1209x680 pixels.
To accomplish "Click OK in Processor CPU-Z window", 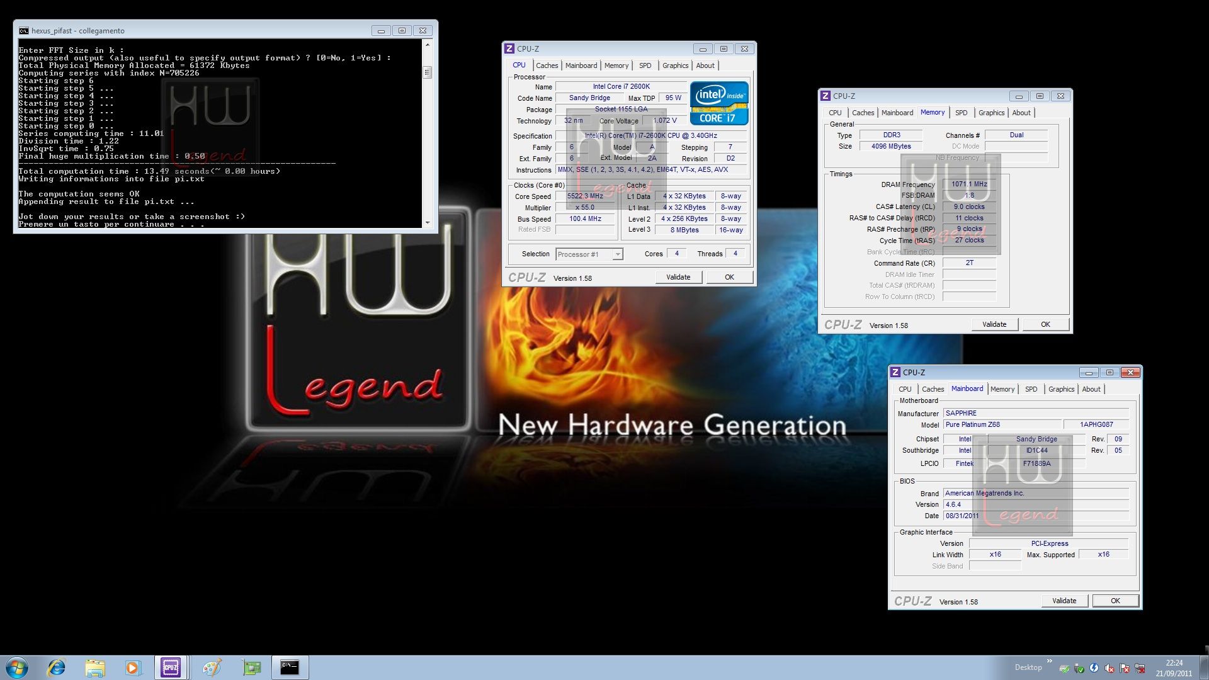I will (729, 277).
